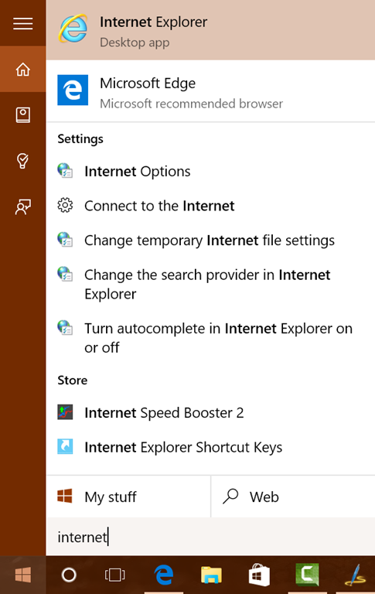Click the search box containing internet
The image size is (375, 594).
point(210,537)
